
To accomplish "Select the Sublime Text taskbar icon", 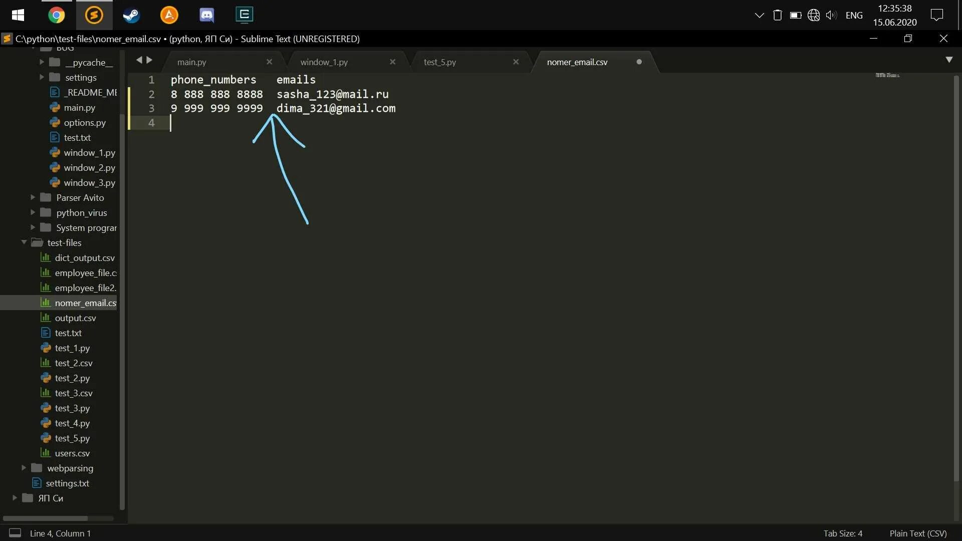I will [94, 15].
